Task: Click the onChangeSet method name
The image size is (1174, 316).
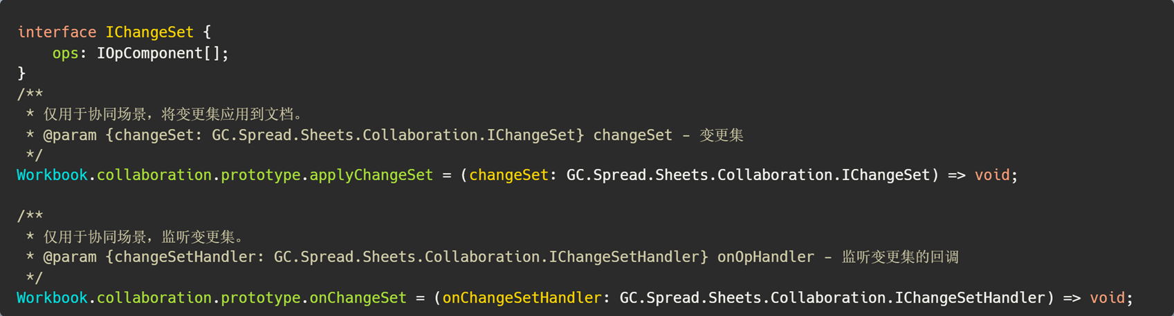Action: (x=358, y=298)
